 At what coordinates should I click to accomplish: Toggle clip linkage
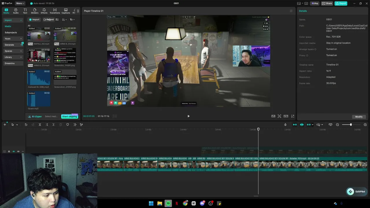click(309, 125)
